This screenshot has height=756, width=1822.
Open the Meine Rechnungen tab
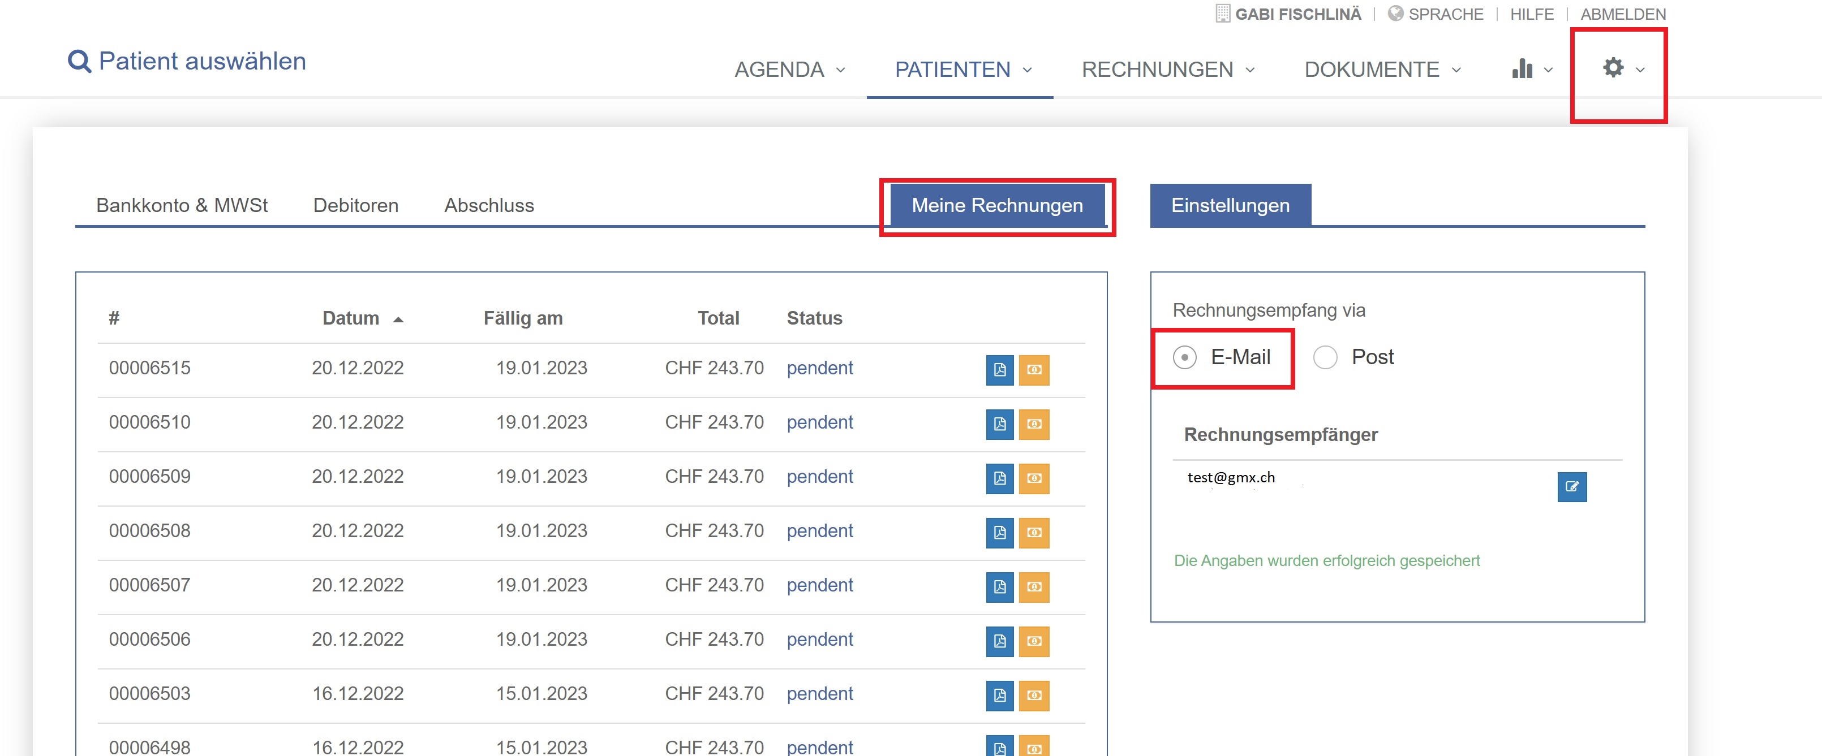click(996, 206)
